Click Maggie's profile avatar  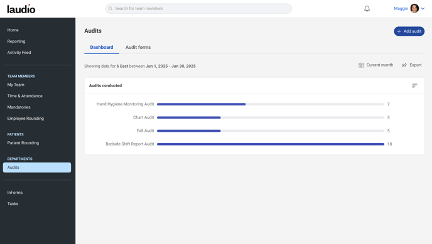click(414, 9)
